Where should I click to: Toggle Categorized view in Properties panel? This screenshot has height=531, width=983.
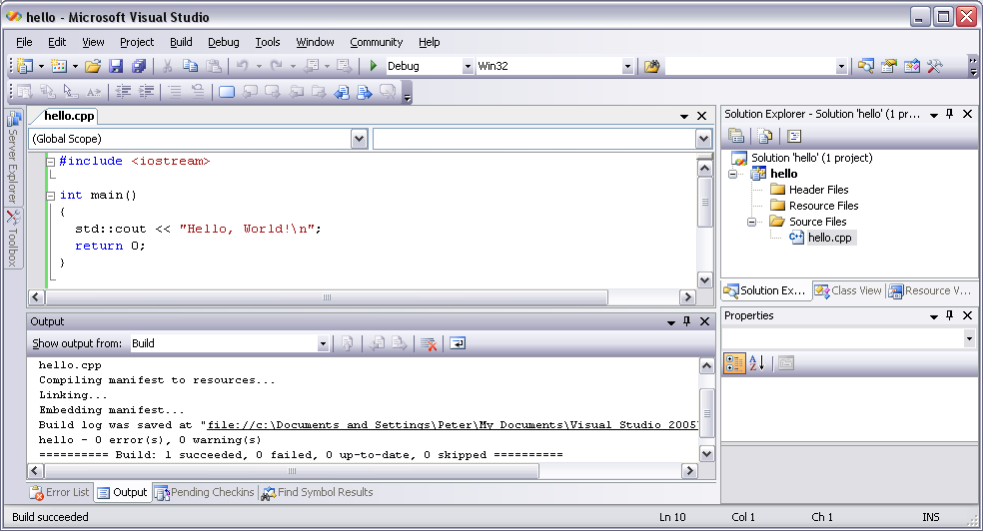tap(733, 363)
